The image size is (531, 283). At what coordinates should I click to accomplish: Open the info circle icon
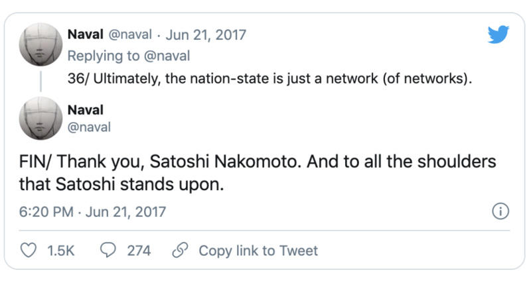tap(500, 212)
